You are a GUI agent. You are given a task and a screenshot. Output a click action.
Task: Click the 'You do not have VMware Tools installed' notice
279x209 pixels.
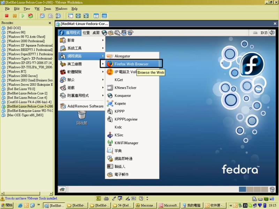(31, 198)
